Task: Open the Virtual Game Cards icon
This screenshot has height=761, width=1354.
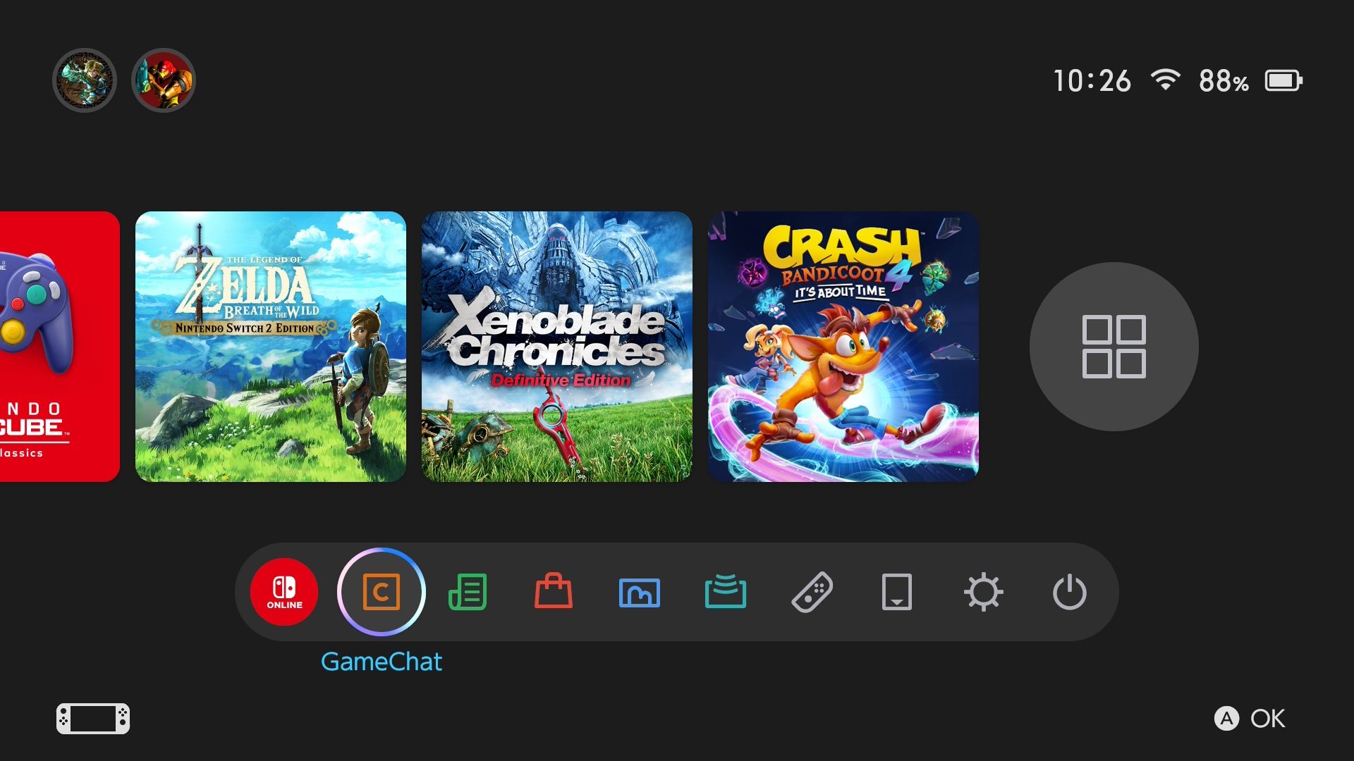Action: coord(897,592)
